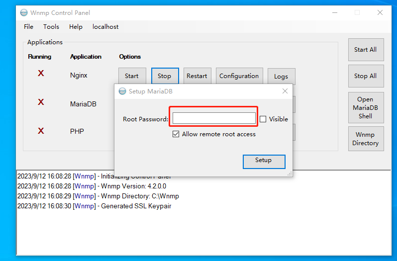Click the dialog resize grip corner
The image size is (397, 261).
click(x=290, y=174)
